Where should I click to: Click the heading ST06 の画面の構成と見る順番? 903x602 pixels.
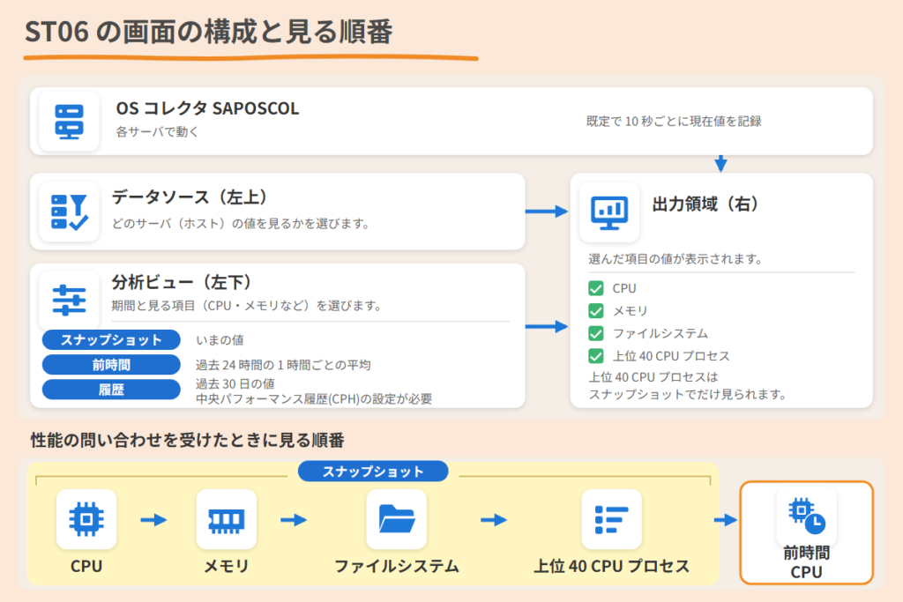click(208, 32)
